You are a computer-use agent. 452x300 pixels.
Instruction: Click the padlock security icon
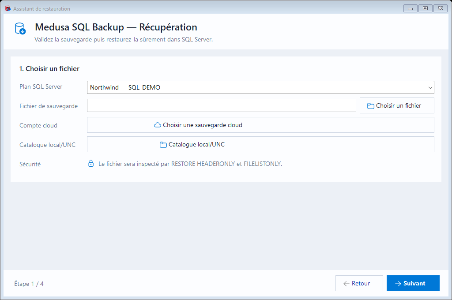[x=91, y=163]
